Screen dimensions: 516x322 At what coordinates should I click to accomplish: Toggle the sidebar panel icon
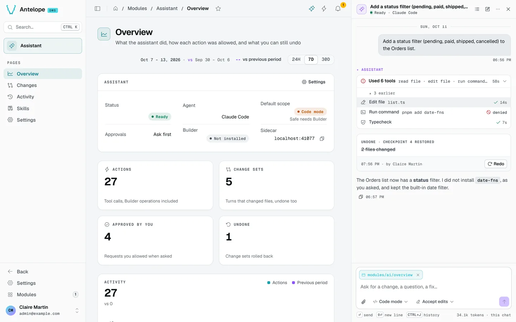[x=97, y=9]
